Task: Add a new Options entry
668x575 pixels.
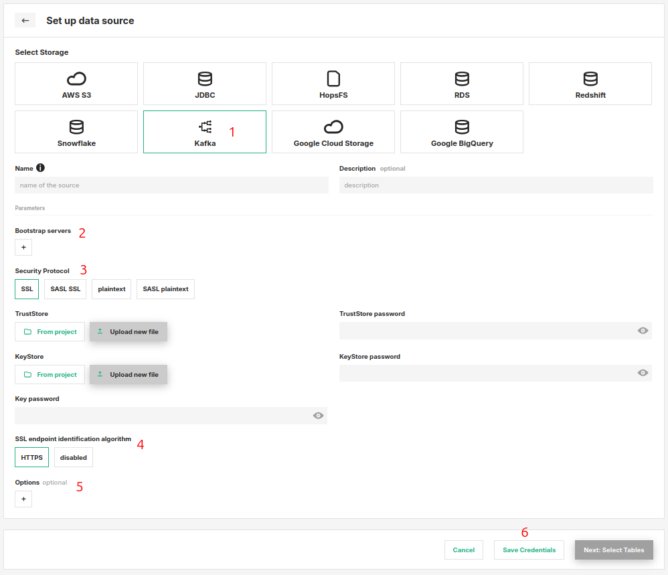Action: click(x=23, y=499)
